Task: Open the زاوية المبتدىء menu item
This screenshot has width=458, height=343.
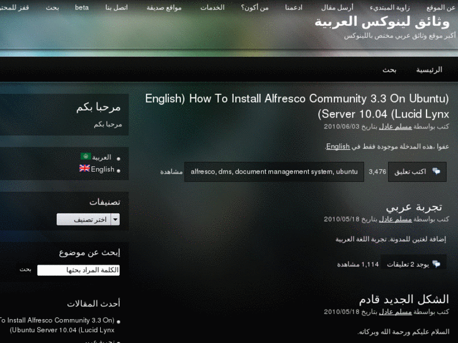Action: tap(390, 8)
